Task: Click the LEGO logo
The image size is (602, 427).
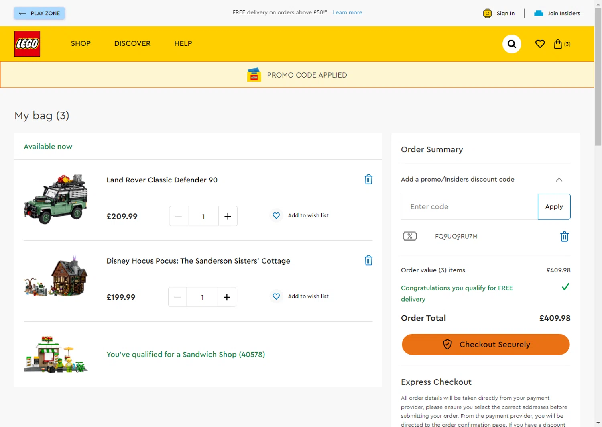Action: 27,44
